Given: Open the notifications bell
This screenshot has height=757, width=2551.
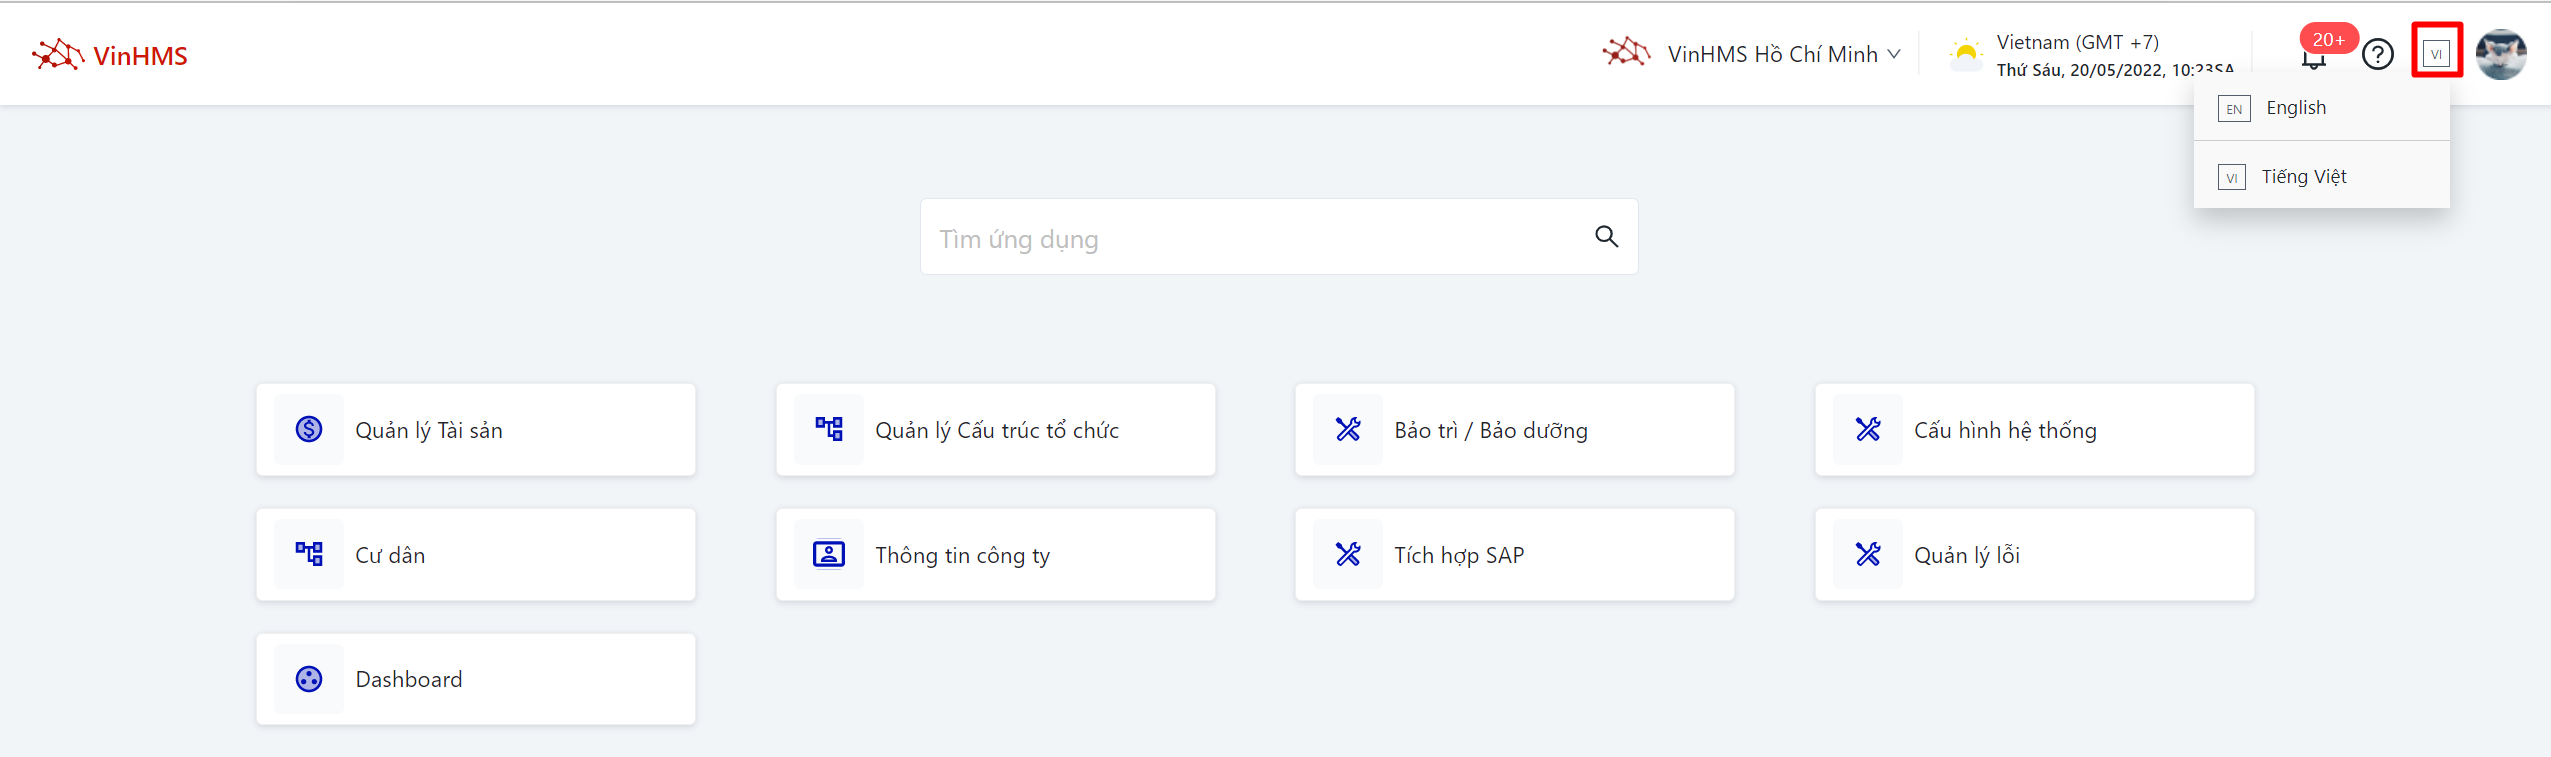Looking at the screenshot, I should (x=2313, y=58).
